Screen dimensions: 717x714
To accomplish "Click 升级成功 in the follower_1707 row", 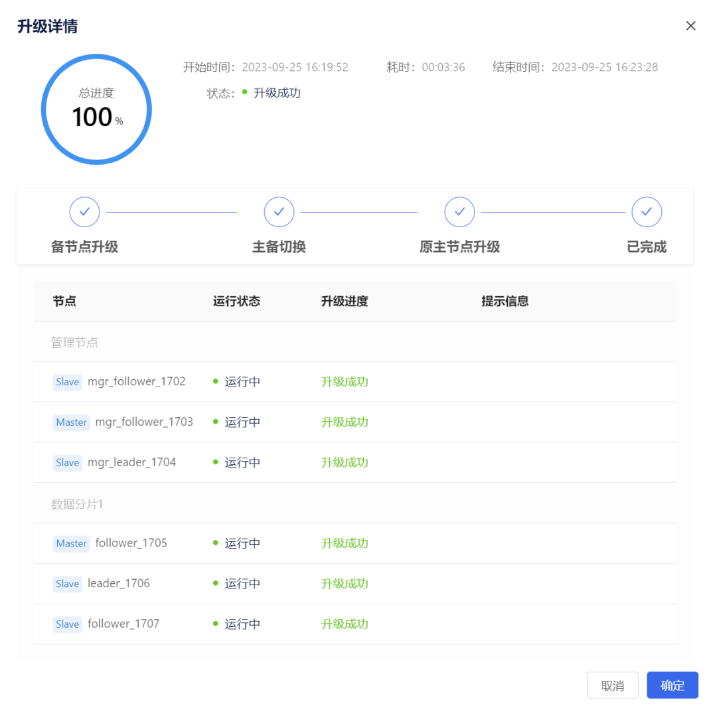I will click(x=345, y=624).
